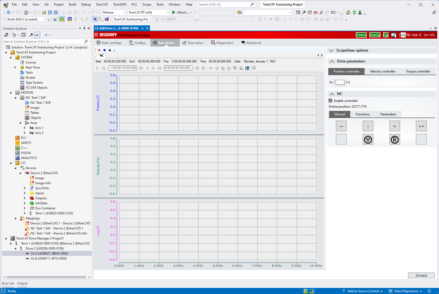This screenshot has width=439, height=294.
Task: Start the scope record with red dot
Action: (x=99, y=50)
